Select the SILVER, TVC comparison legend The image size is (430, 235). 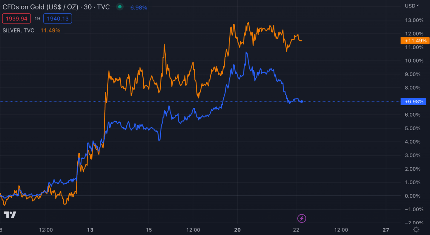pos(18,30)
